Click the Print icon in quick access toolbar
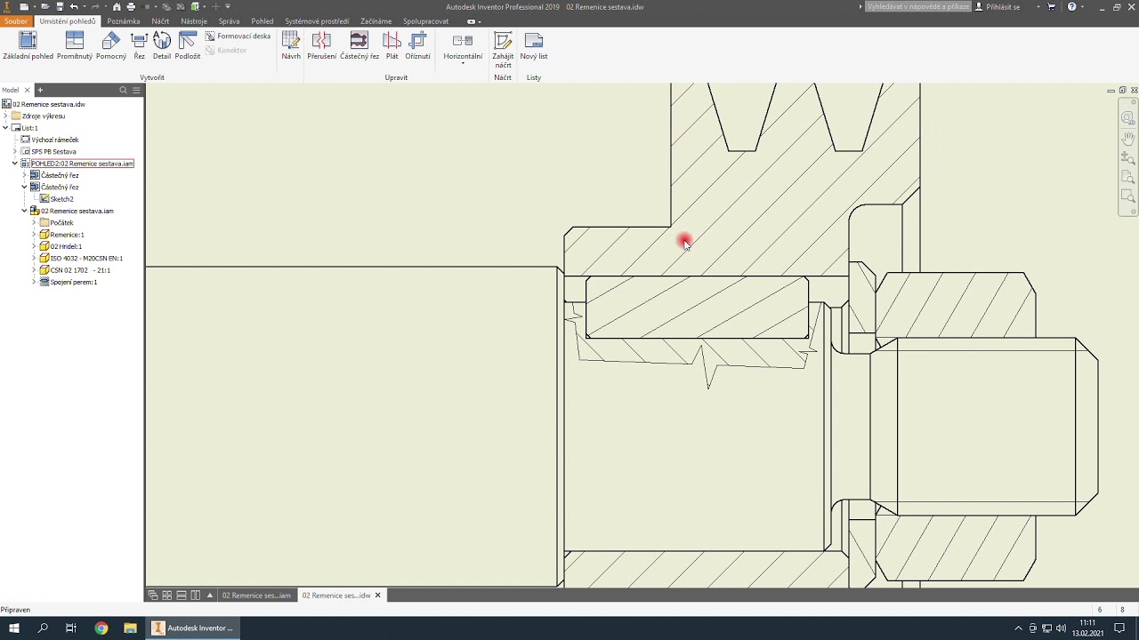The height and width of the screenshot is (640, 1139). 131,6
